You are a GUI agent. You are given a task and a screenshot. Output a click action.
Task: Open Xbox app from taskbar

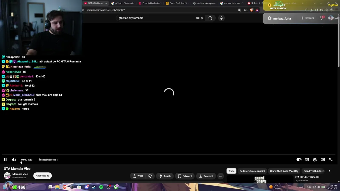tap(116, 187)
